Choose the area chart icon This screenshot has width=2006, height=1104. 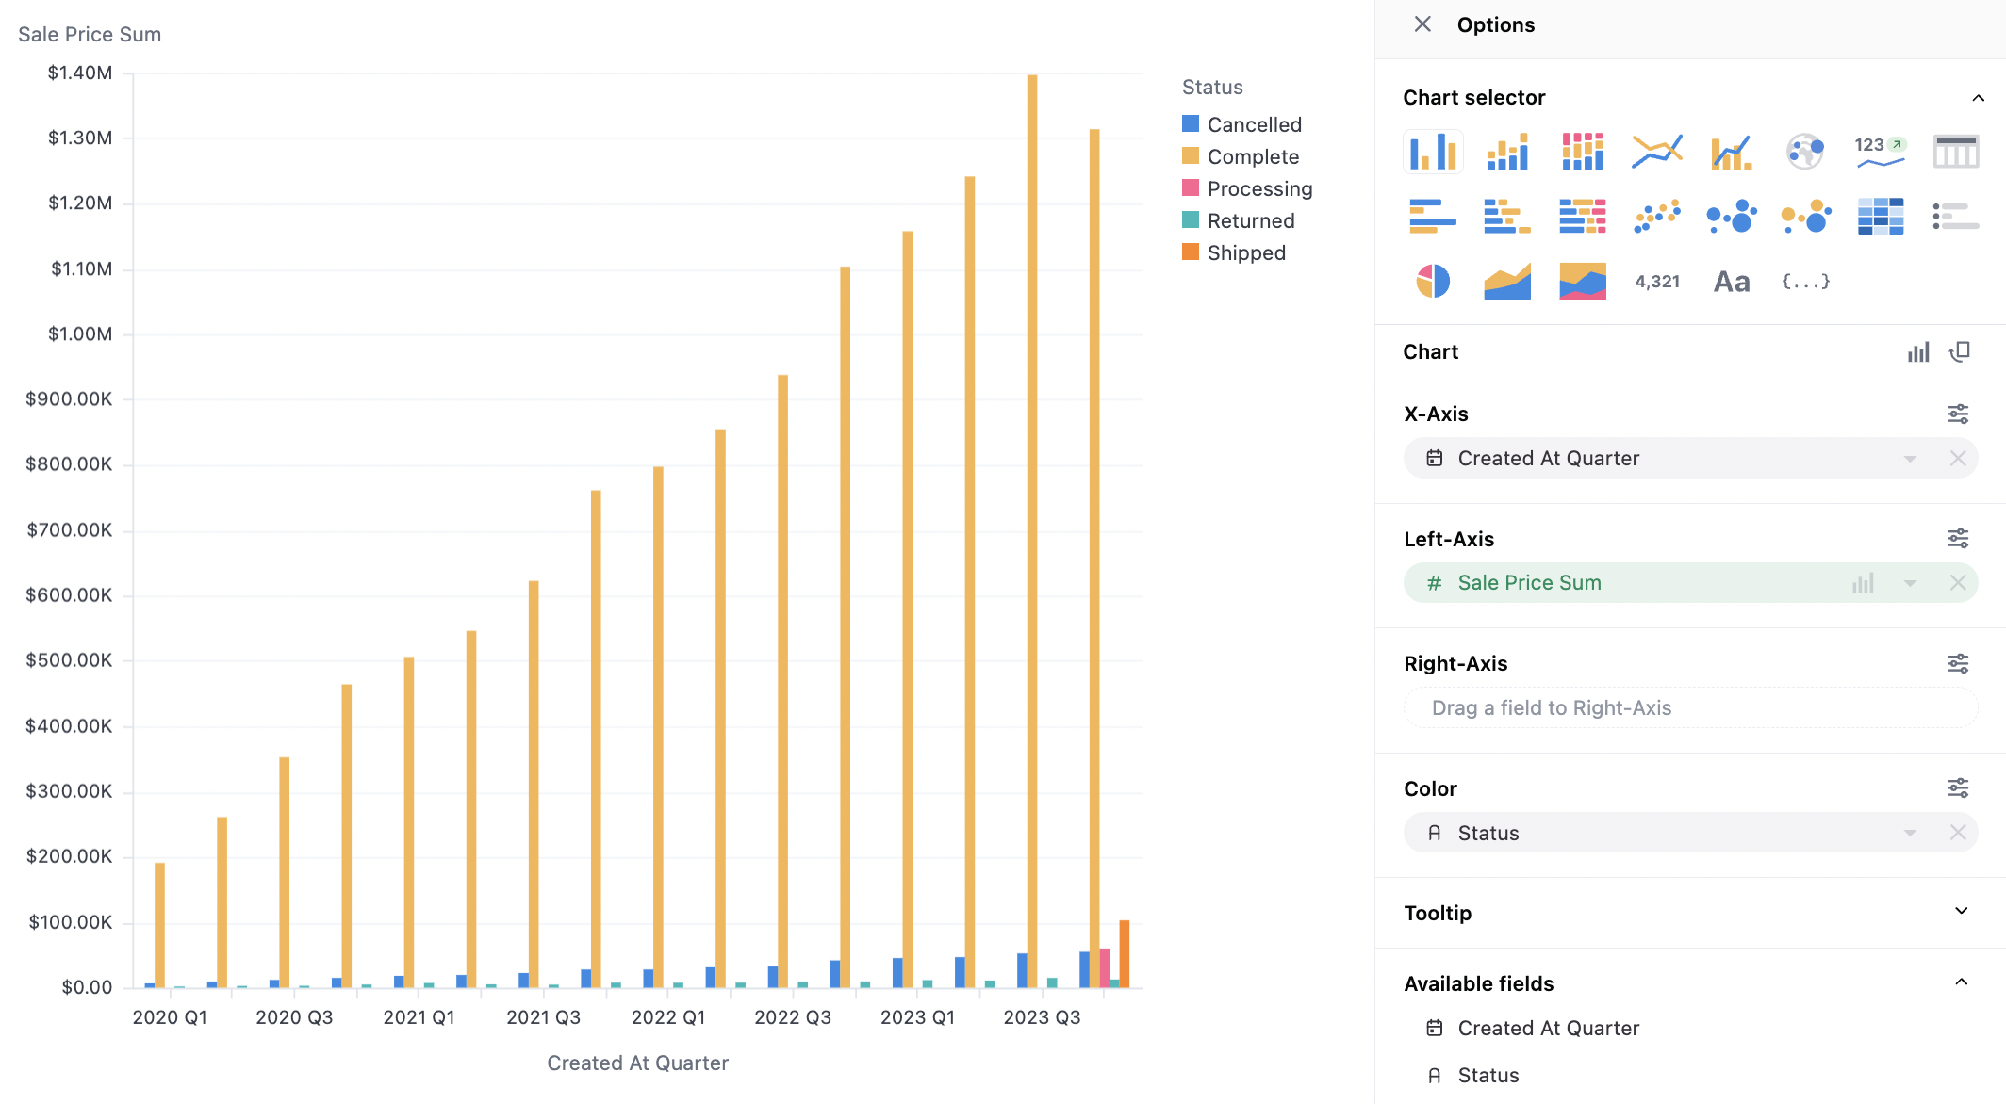pyautogui.click(x=1507, y=281)
